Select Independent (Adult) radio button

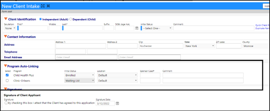click(x=41, y=19)
